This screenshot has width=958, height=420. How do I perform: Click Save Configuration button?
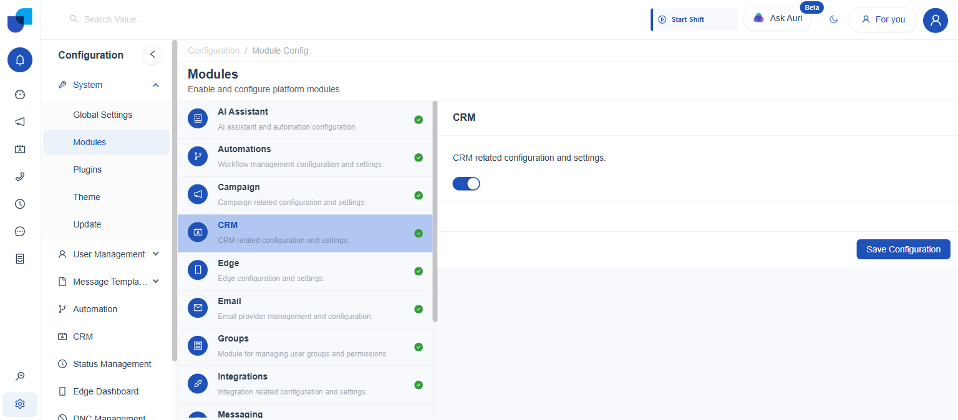point(903,249)
